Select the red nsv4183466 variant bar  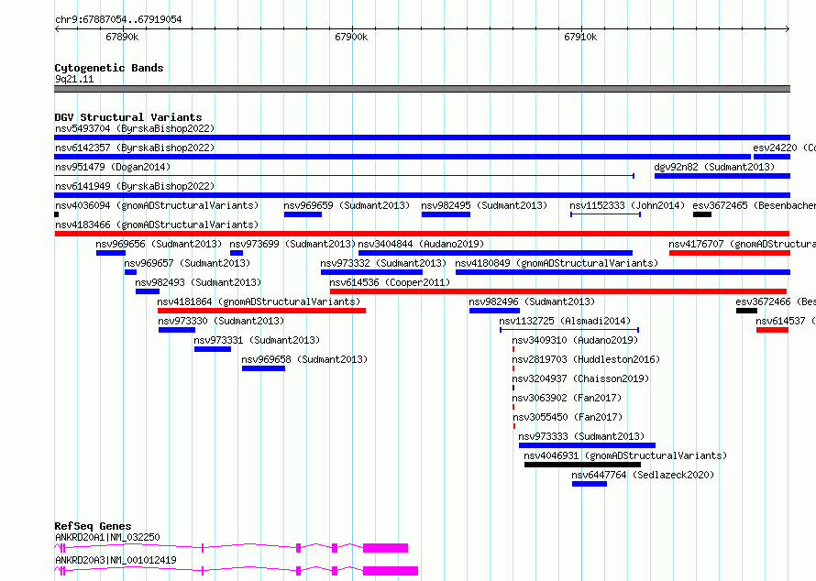pos(422,234)
